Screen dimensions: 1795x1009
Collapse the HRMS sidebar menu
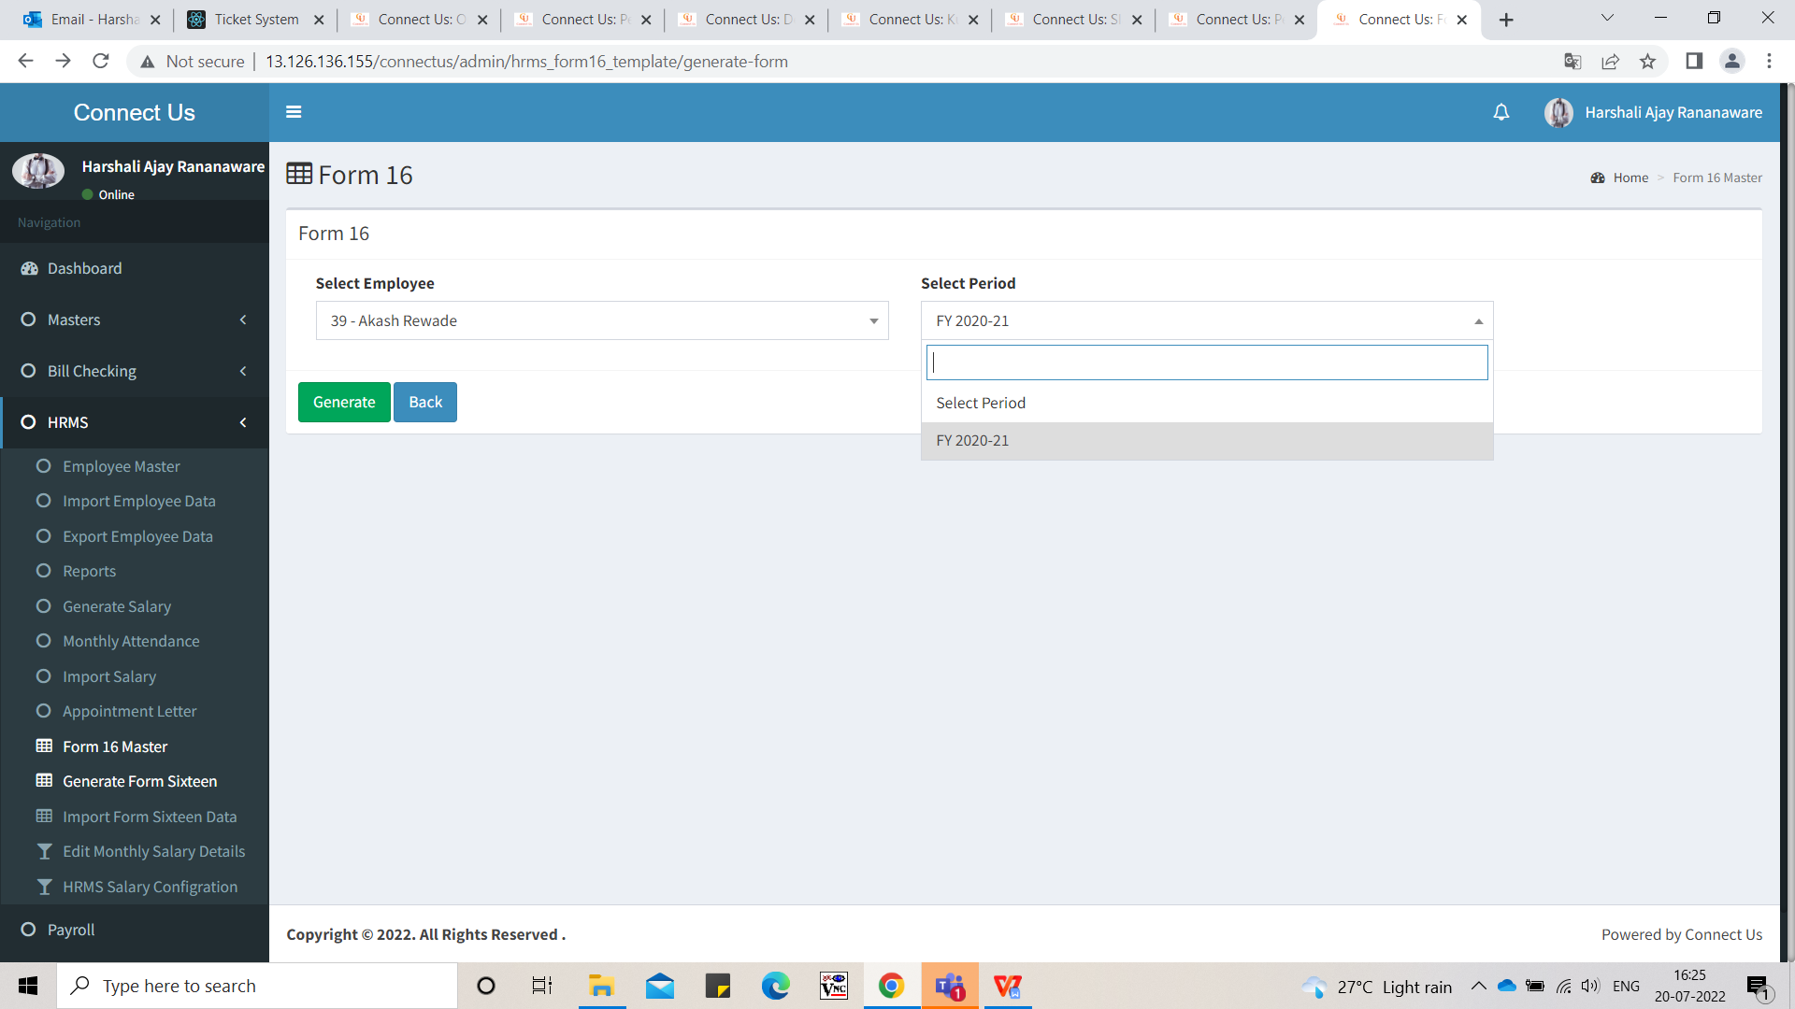click(135, 422)
